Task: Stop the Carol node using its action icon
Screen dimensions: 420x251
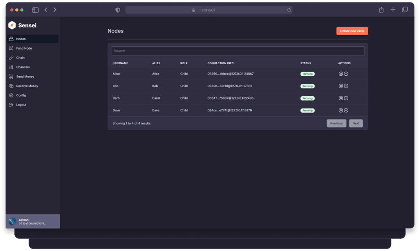Action: pos(340,98)
